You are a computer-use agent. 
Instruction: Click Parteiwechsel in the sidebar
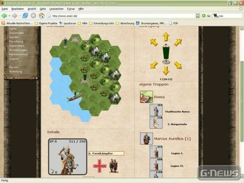point(18,54)
